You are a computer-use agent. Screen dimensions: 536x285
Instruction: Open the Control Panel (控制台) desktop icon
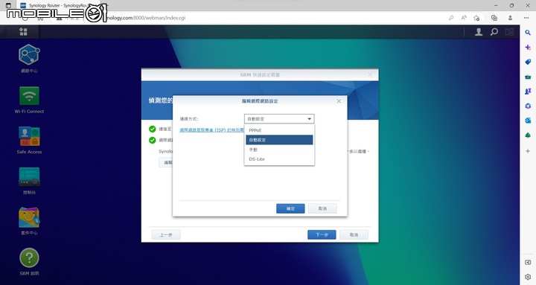29,176
